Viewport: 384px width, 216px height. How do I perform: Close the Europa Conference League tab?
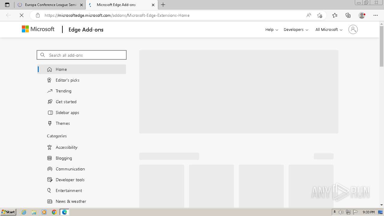[x=82, y=5]
